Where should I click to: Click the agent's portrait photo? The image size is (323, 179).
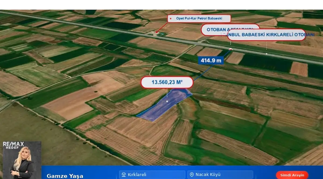pos(22,160)
